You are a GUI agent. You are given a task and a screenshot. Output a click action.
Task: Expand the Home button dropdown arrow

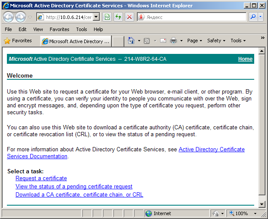(x=139, y=41)
